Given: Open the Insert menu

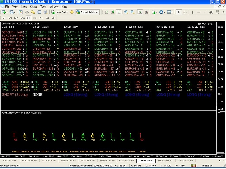Looking at the screenshot, I should pyautogui.click(x=24, y=6).
